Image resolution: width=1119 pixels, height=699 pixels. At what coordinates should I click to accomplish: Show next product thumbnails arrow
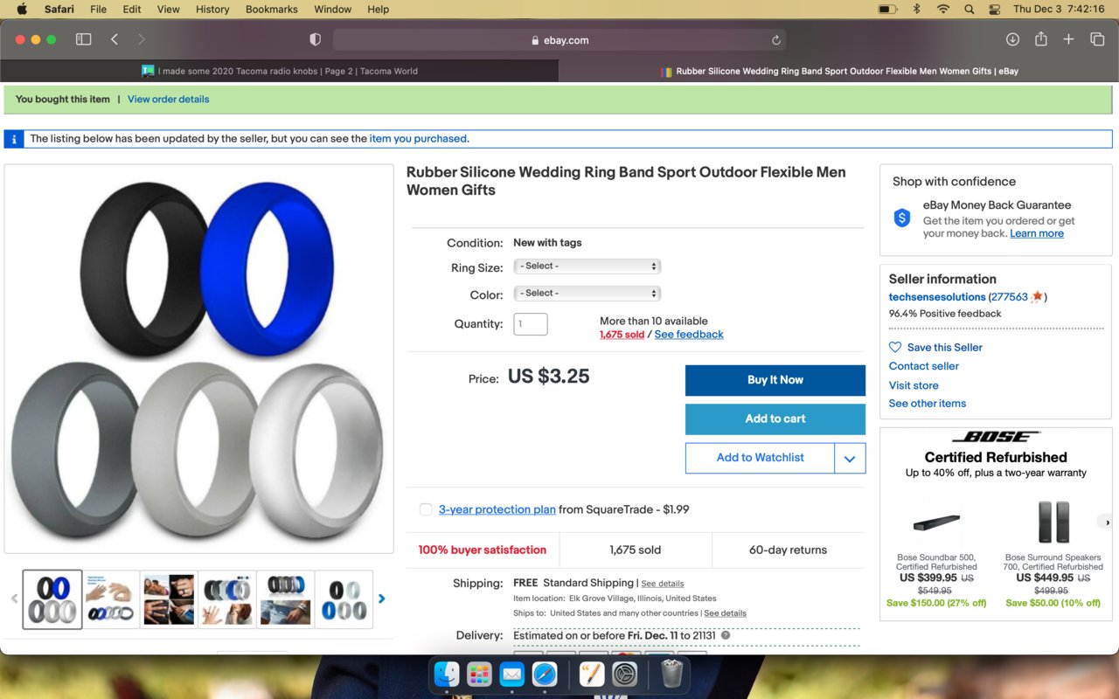pyautogui.click(x=381, y=599)
